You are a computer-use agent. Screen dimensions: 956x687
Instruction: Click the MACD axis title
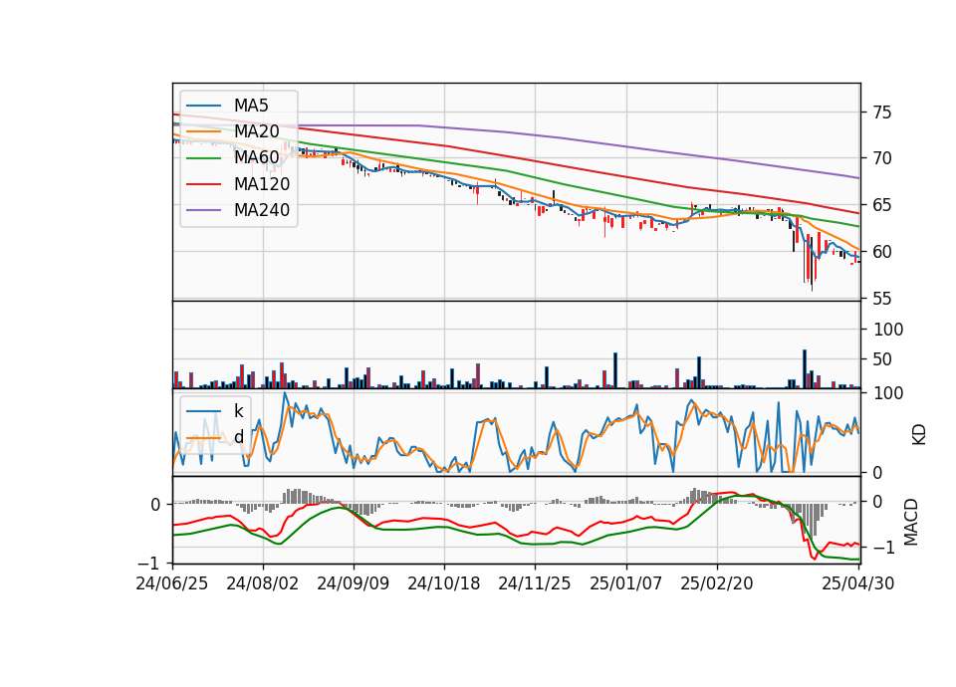tap(911, 522)
